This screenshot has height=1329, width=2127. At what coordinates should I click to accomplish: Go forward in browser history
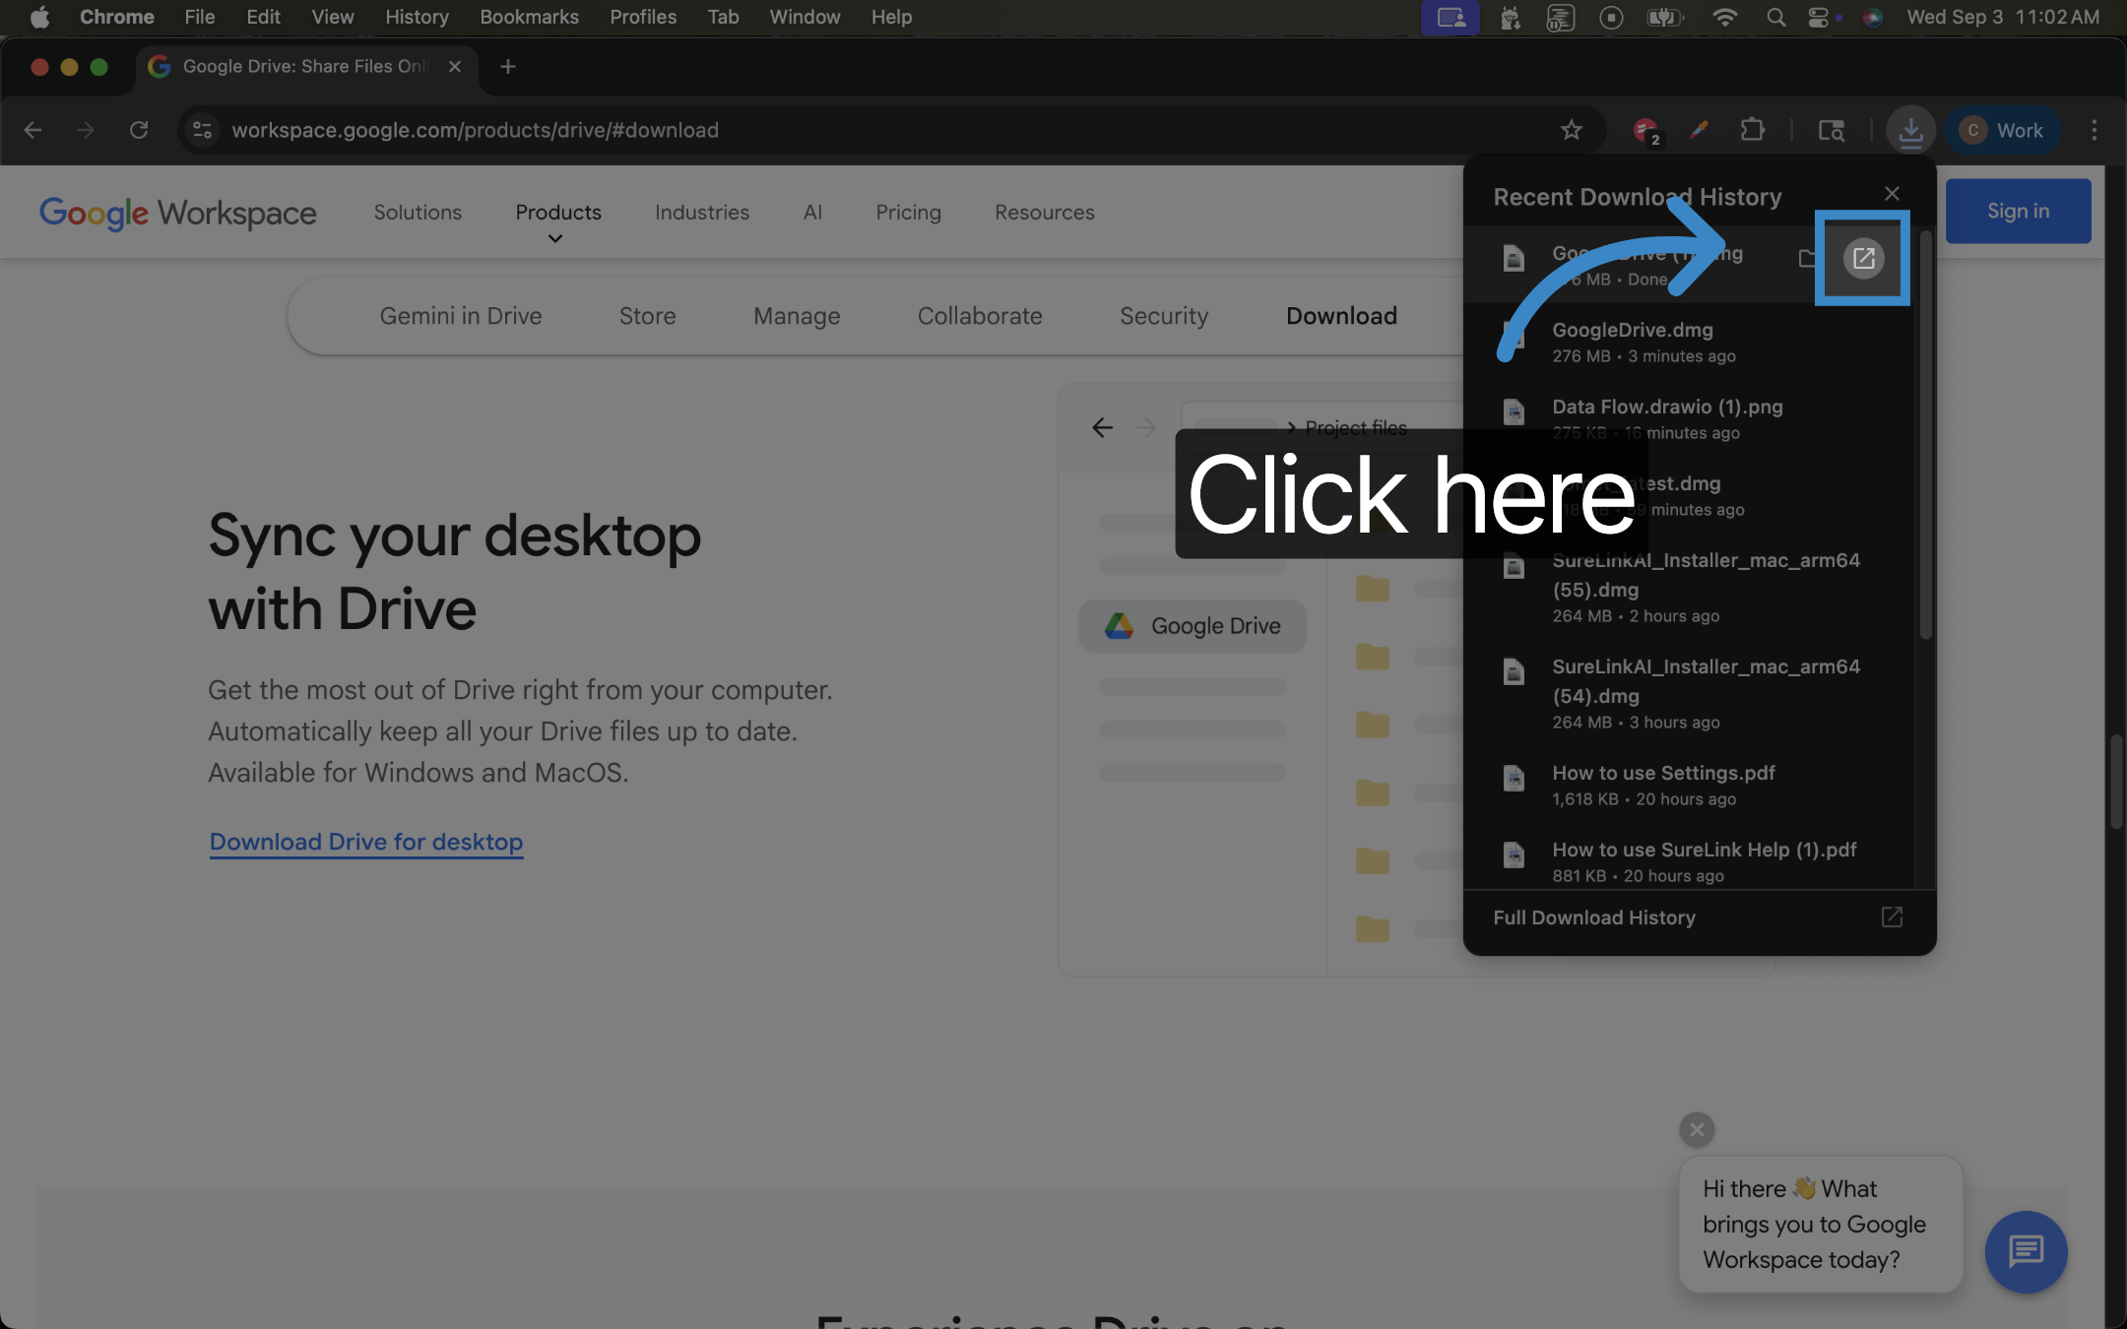[x=86, y=130]
